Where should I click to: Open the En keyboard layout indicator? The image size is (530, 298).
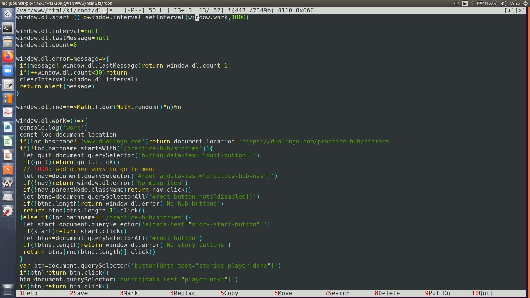(465, 3)
